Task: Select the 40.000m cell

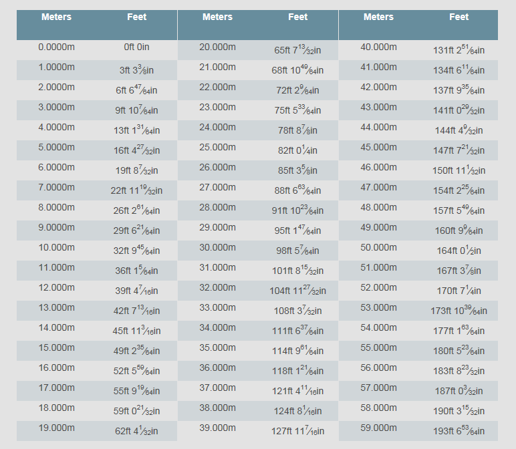Action: pos(378,47)
